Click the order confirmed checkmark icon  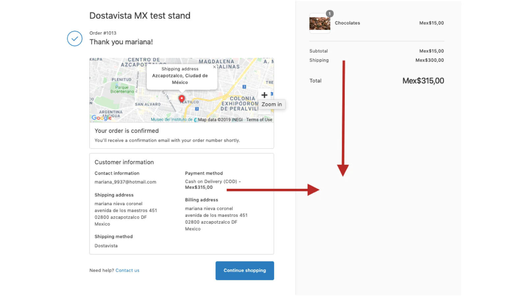75,38
